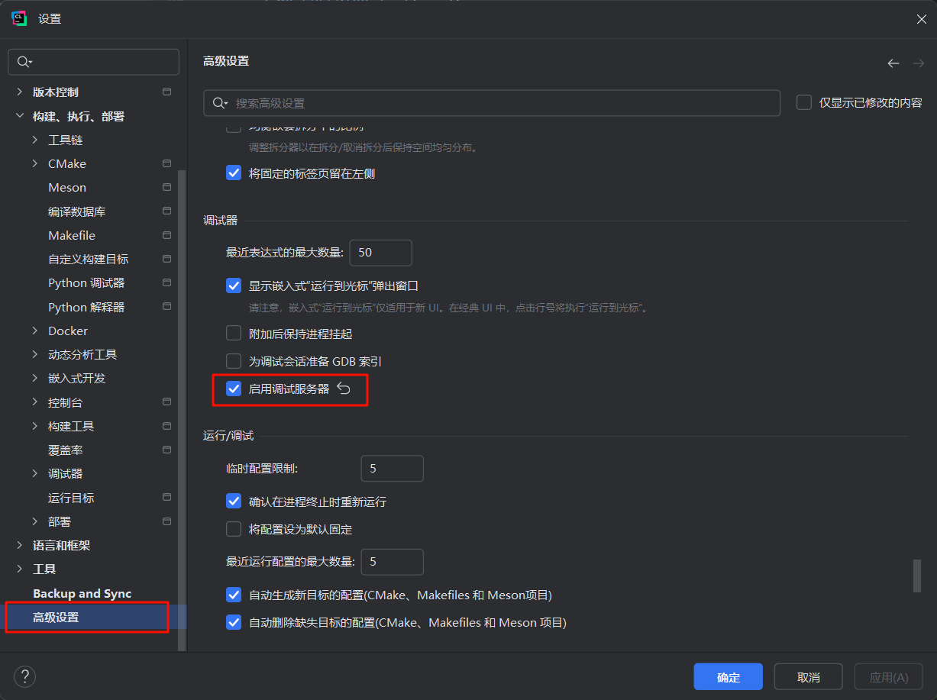The width and height of the screenshot is (937, 700).
Task: Click the settings sidebar search field
Action: pyautogui.click(x=93, y=62)
